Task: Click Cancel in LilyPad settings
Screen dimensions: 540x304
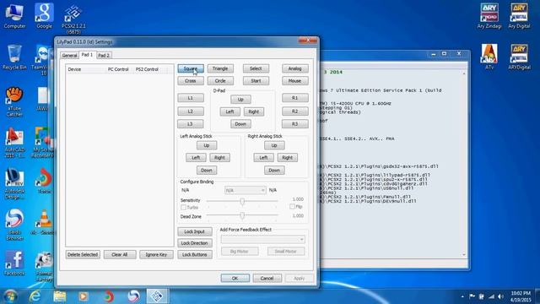Action: pos(267,278)
